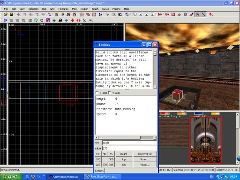Click the Model... button
This screenshot has width=240, height=180.
[145, 165]
